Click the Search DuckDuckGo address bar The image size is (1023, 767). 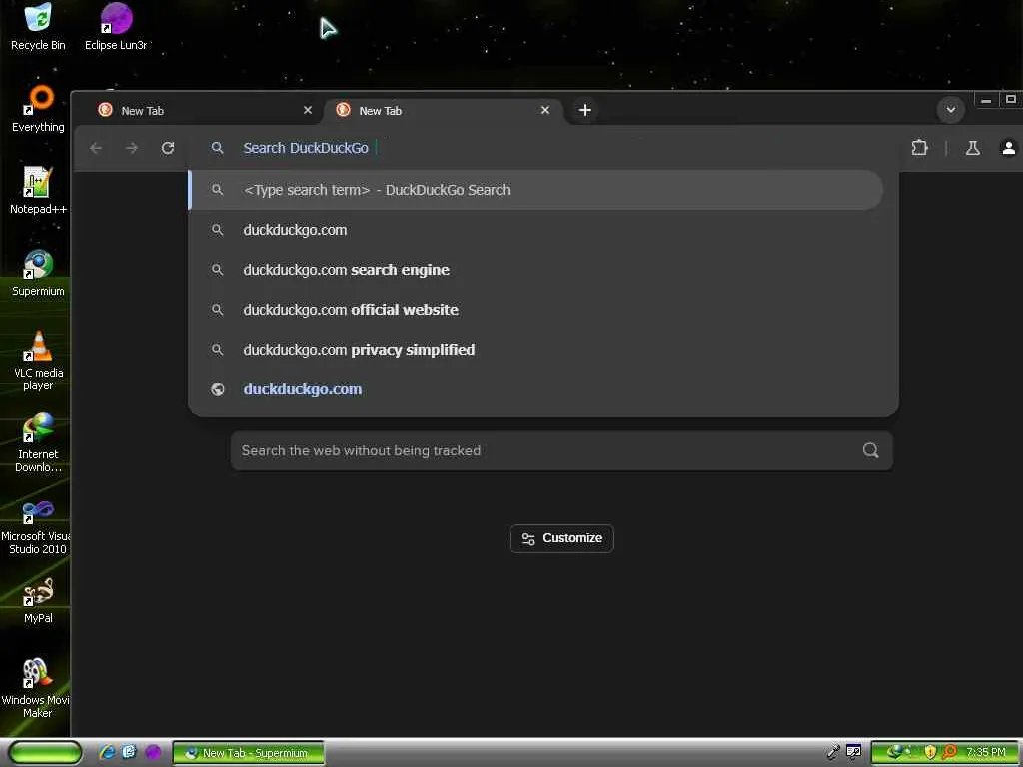[544, 148]
